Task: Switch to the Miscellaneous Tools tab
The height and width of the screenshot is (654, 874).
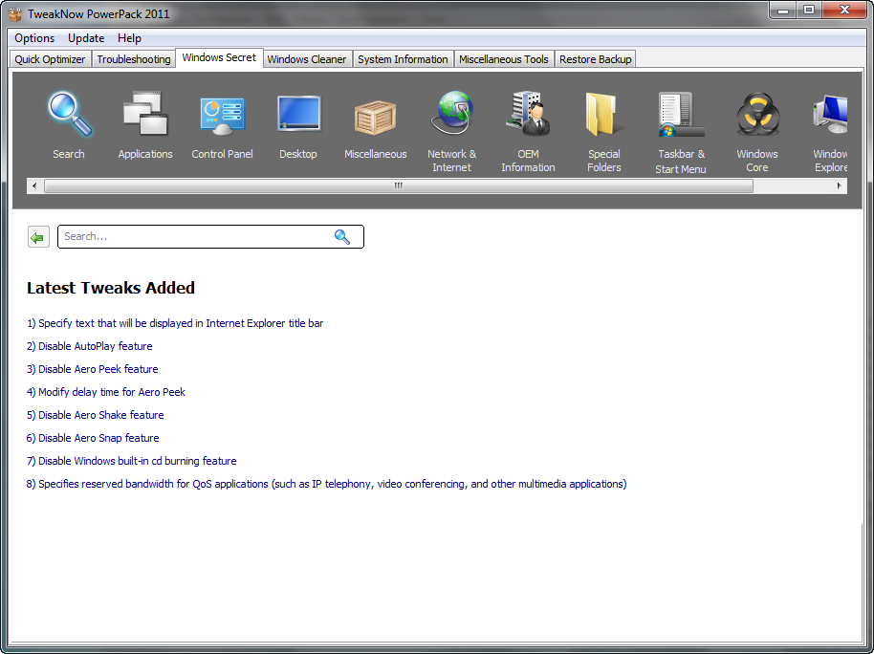Action: pyautogui.click(x=504, y=59)
